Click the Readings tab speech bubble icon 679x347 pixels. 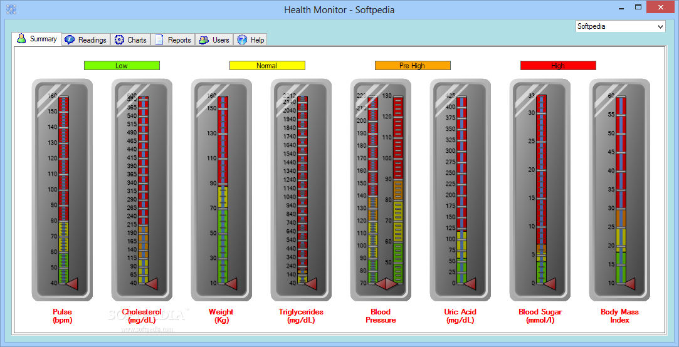70,40
